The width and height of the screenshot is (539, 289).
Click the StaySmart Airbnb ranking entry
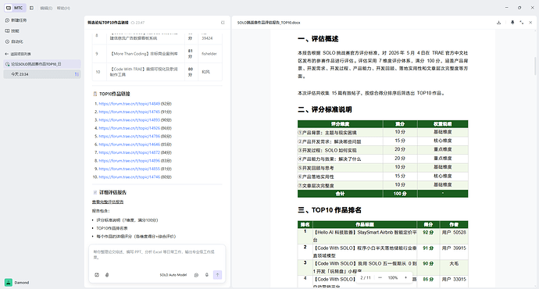[x=365, y=236]
